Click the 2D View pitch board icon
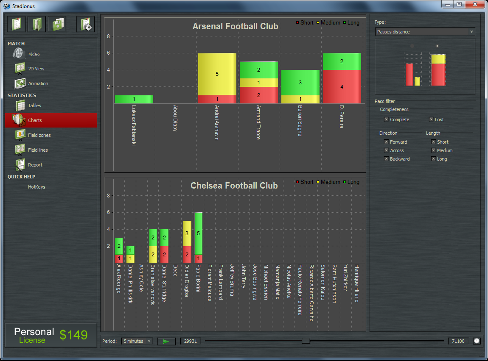488x361 pixels. (20, 68)
